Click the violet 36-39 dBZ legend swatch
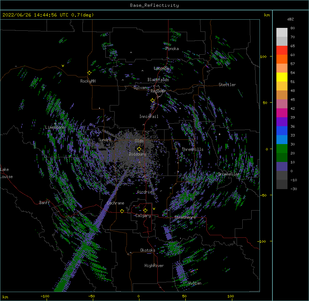 tap(282, 122)
